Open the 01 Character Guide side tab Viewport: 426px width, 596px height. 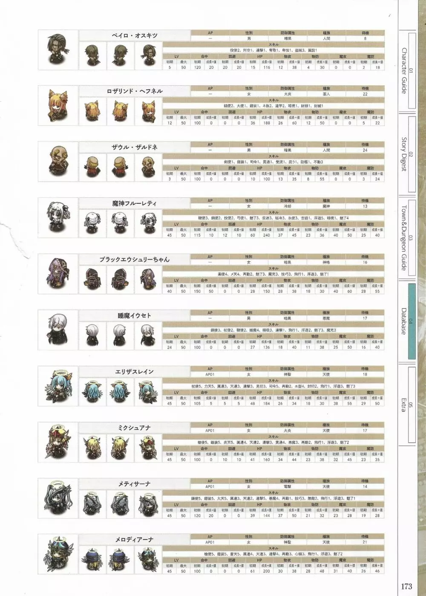click(406, 70)
